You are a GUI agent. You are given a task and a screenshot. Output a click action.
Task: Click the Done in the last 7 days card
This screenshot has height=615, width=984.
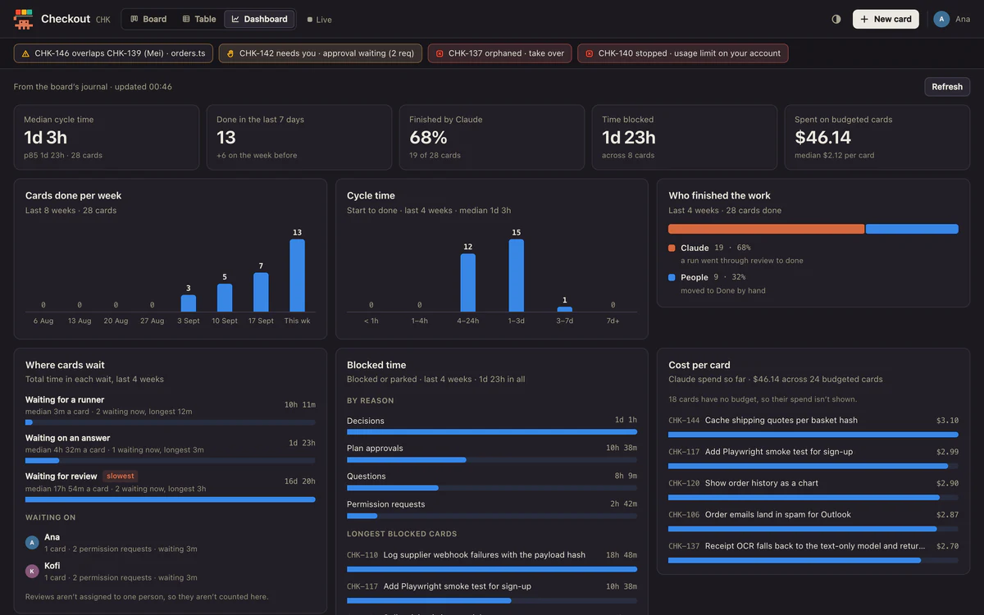coord(299,137)
